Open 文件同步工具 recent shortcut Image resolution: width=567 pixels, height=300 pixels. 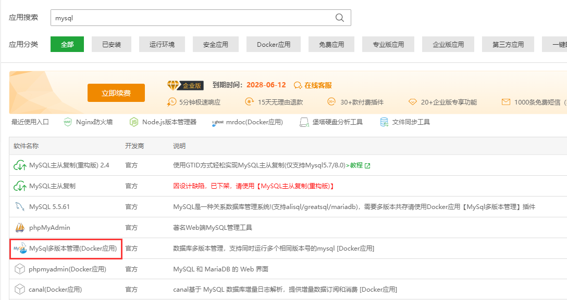pyautogui.click(x=411, y=122)
